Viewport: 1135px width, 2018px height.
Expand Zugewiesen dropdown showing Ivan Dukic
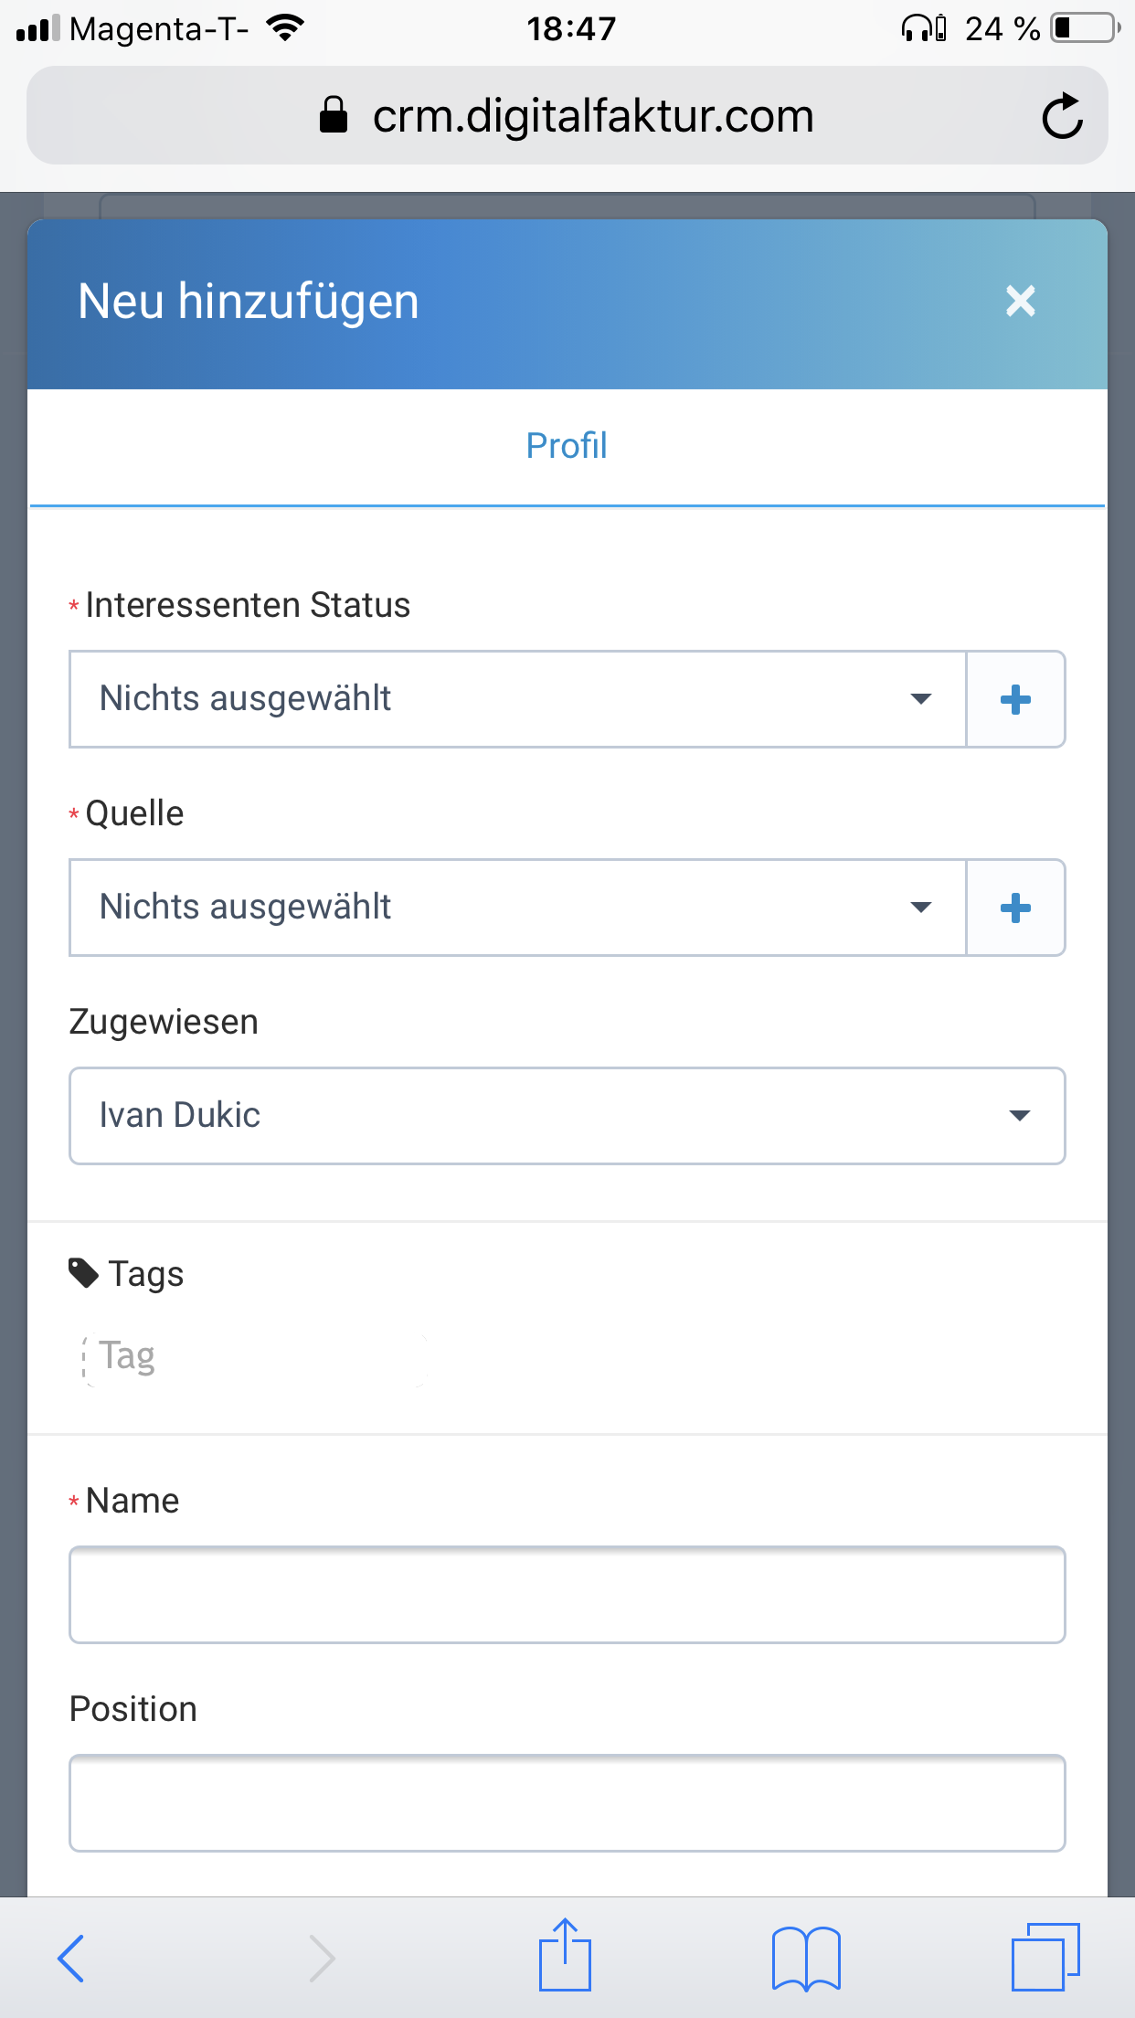(567, 1116)
